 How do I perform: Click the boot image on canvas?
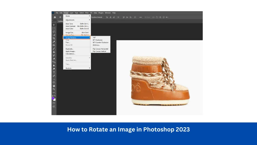click(x=160, y=81)
